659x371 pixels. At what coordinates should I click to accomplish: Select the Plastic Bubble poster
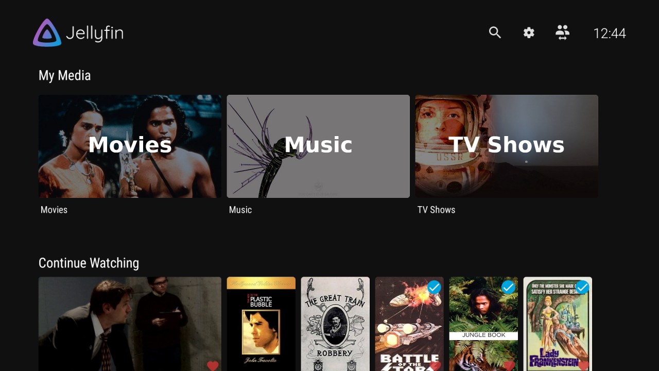pos(261,324)
